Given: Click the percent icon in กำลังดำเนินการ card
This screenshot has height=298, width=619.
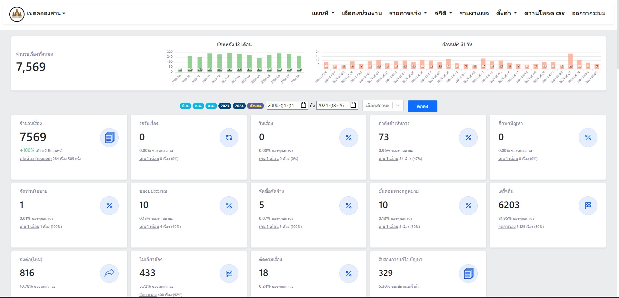Looking at the screenshot, I should pos(468,138).
